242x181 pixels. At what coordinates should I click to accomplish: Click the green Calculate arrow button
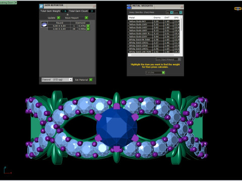tap(163, 72)
